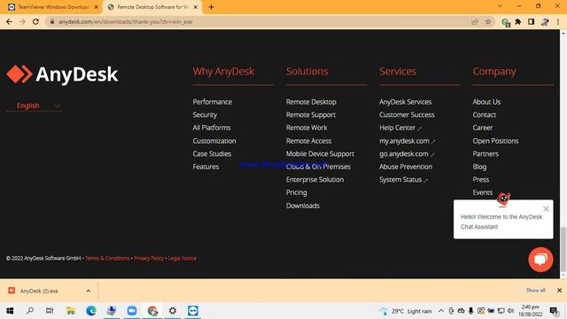Open the Partners link
Image resolution: width=567 pixels, height=319 pixels.
pos(485,153)
